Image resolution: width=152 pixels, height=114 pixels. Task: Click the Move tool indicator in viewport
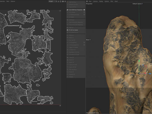click(88, 40)
